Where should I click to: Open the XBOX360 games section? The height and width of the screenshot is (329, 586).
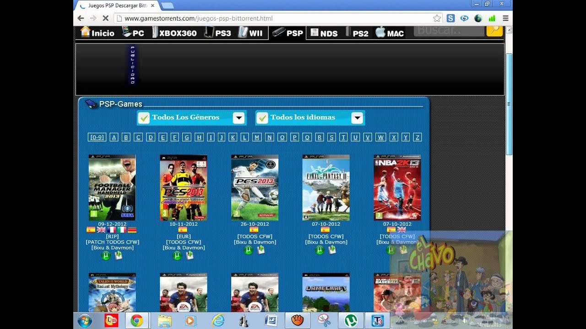(x=174, y=33)
